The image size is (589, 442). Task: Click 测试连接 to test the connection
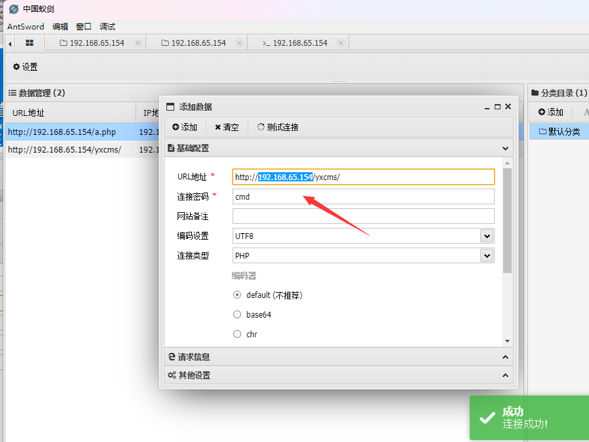[x=278, y=127]
